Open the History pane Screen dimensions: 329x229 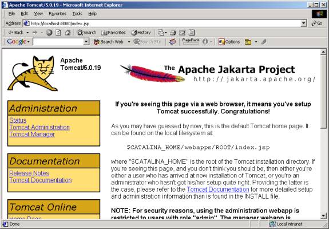click(141, 33)
